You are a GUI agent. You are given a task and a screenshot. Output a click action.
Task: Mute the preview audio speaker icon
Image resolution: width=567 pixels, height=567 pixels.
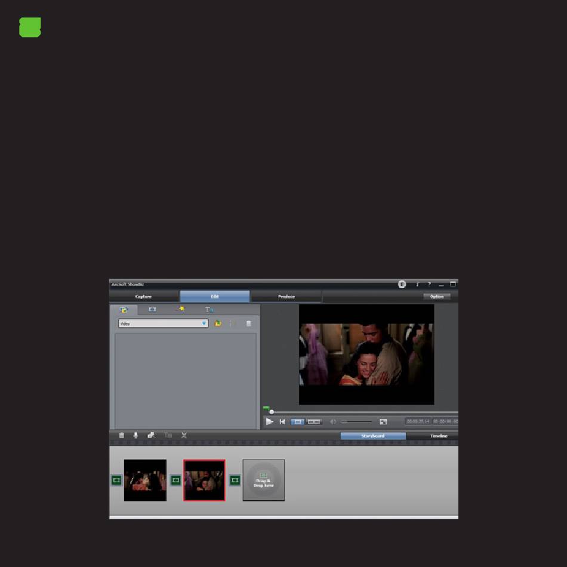[333, 421]
